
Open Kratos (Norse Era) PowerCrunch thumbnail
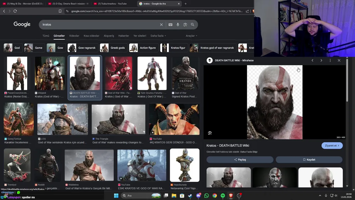[17, 73]
